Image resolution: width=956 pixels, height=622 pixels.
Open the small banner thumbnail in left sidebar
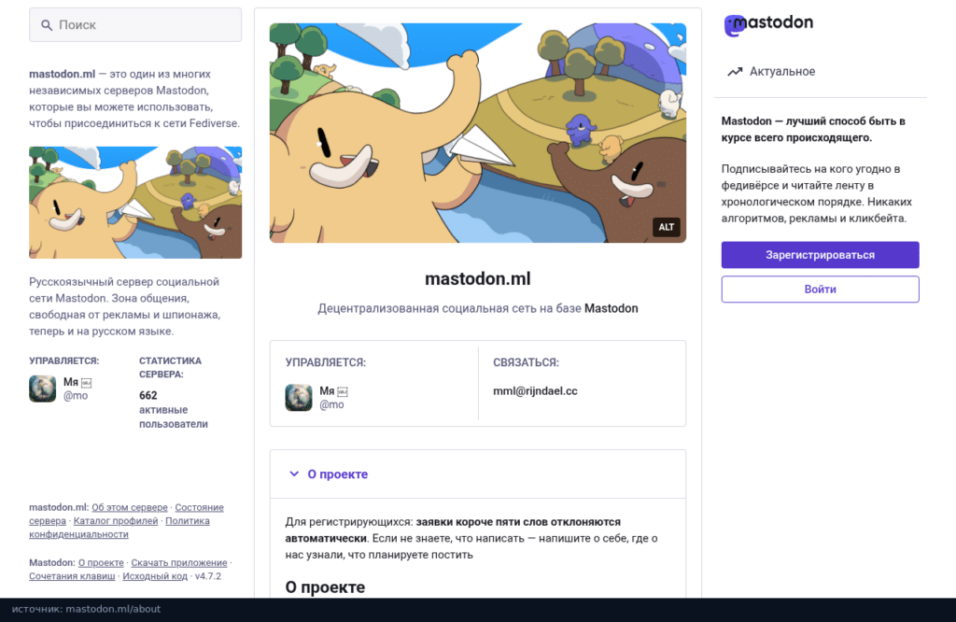(135, 203)
